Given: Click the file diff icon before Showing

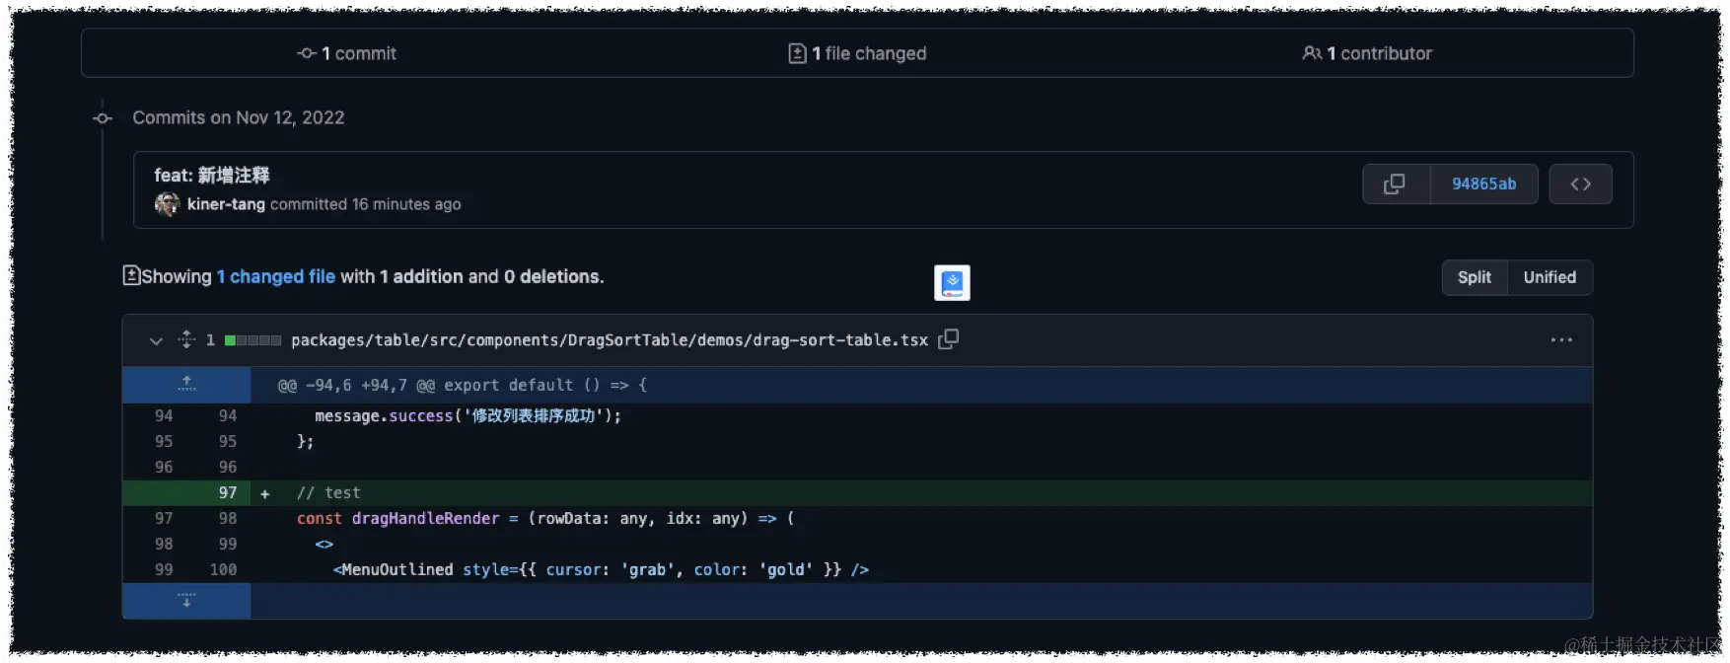Looking at the screenshot, I should [x=131, y=275].
